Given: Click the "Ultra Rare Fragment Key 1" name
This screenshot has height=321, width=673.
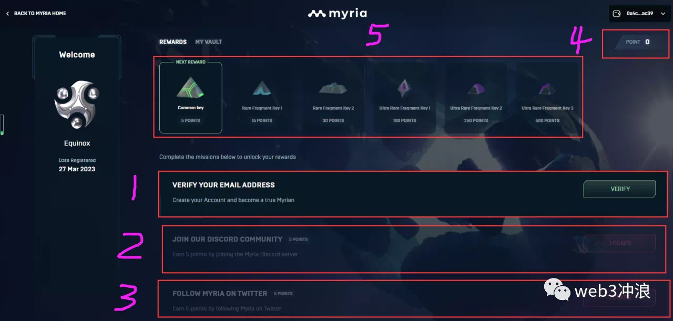Looking at the screenshot, I should pyautogui.click(x=405, y=108).
